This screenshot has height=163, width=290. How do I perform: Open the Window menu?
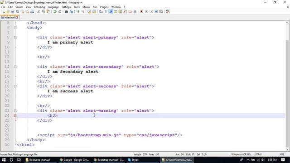[116, 7]
